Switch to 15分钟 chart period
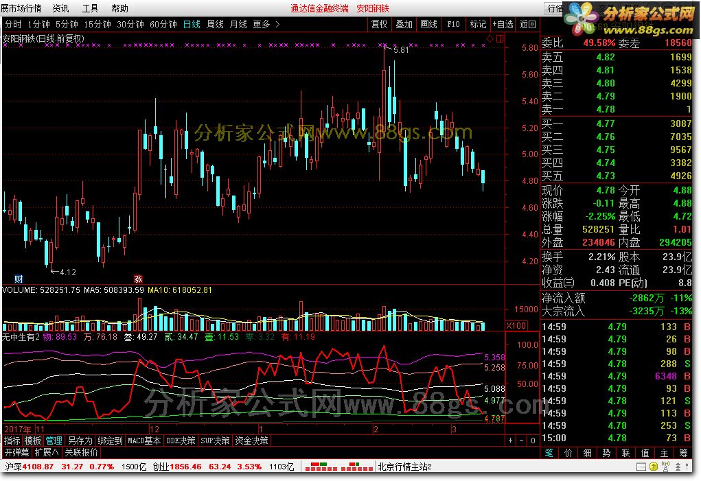The height and width of the screenshot is (481, 701). click(x=97, y=24)
